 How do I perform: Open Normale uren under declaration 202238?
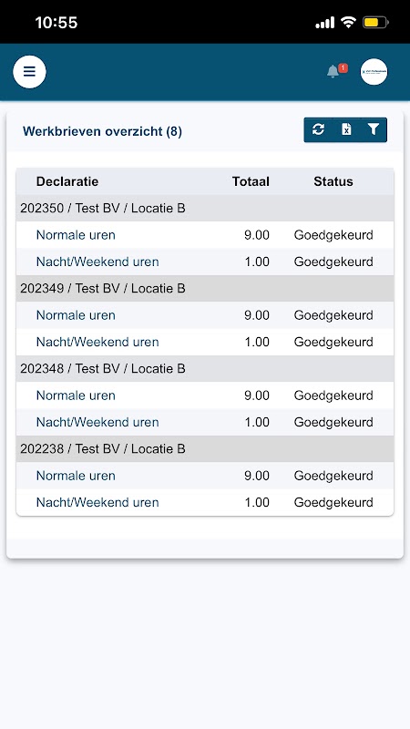tap(76, 476)
